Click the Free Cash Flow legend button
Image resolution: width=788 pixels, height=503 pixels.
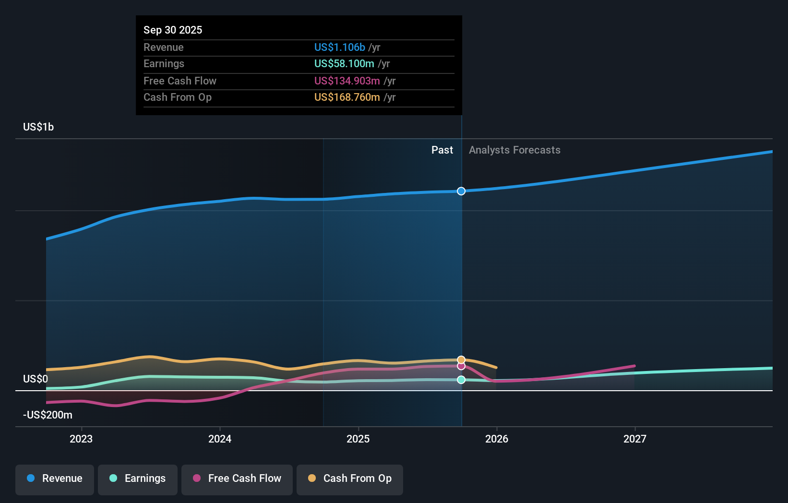point(237,479)
